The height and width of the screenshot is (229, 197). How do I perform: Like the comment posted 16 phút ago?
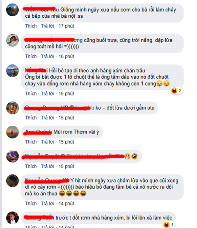tap(31, 56)
